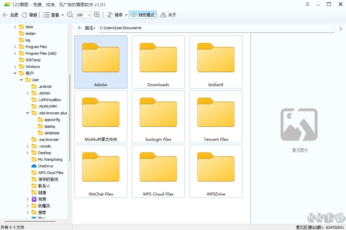The image size is (346, 230).
Task: Expand the .dotnet tree node
Action: coord(27,93)
